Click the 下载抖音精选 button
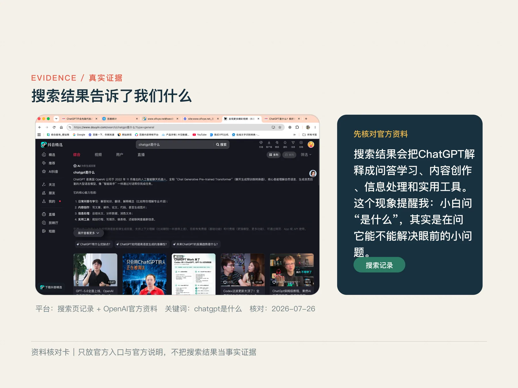The height and width of the screenshot is (388, 518). (x=51, y=287)
